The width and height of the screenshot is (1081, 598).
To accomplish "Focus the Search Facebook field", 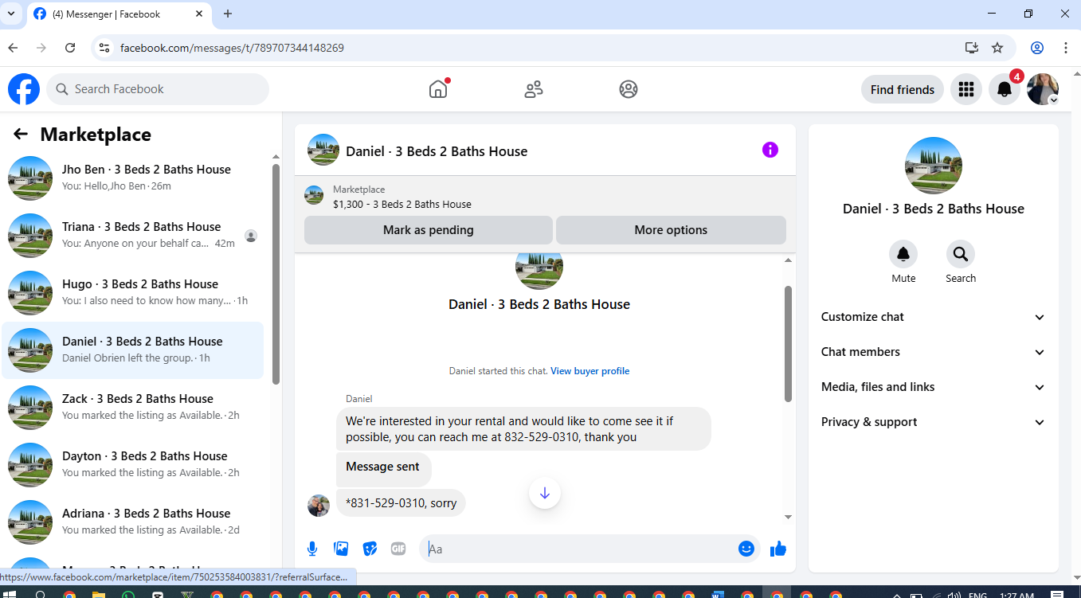I will click(158, 89).
